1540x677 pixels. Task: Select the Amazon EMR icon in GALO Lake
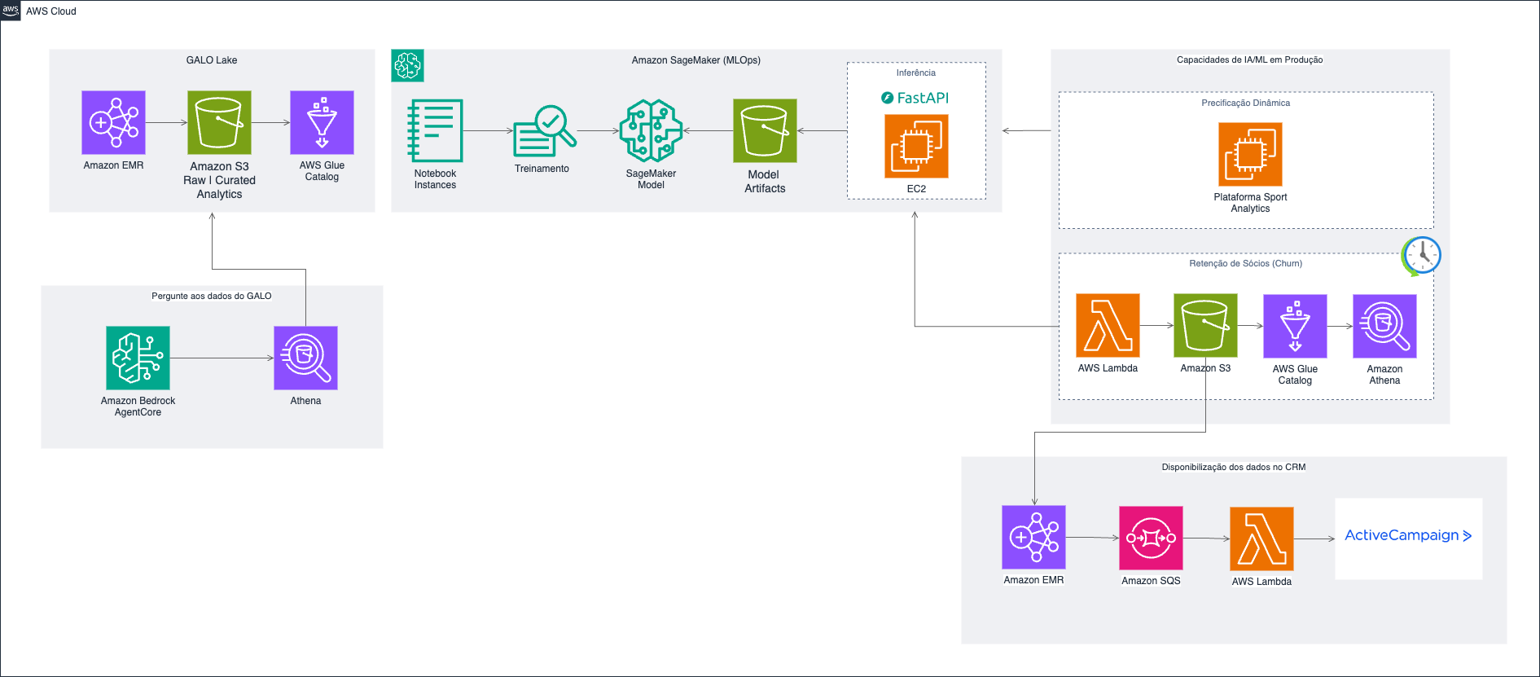[113, 122]
